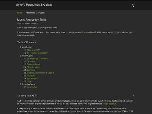Screen dimensions: 152x114
Task: Click the 2. Free Plugins contents entry
Action: point(26,56)
